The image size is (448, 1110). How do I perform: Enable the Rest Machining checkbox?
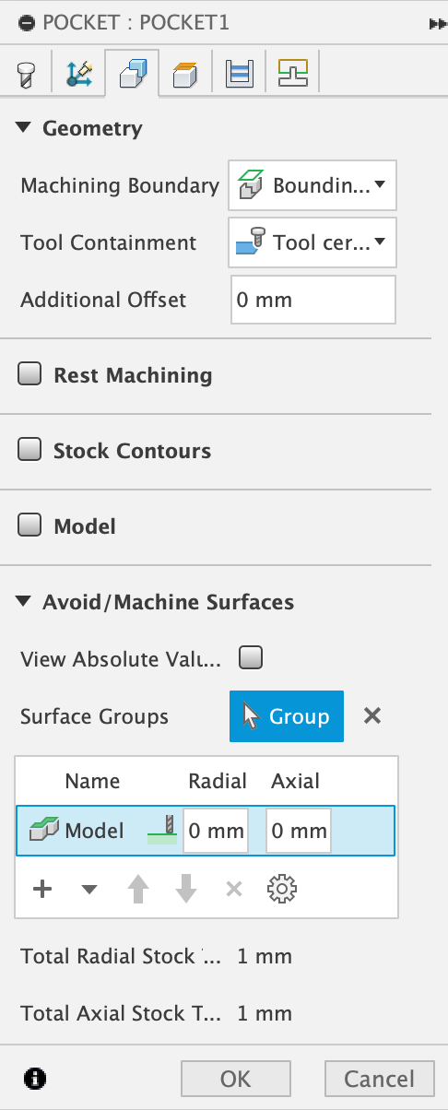pyautogui.click(x=30, y=374)
